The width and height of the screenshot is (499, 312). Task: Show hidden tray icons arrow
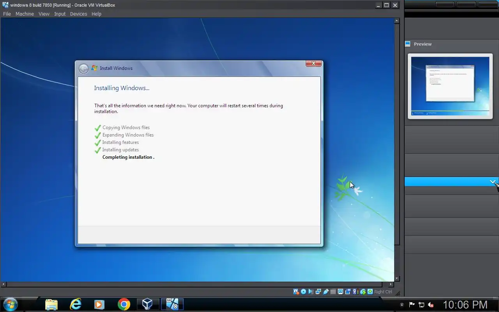[402, 305]
